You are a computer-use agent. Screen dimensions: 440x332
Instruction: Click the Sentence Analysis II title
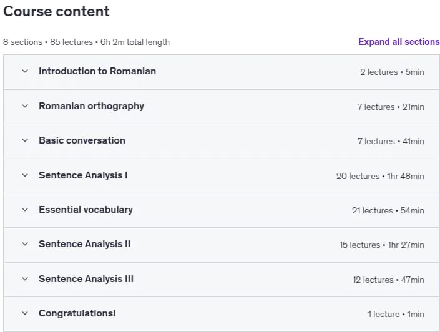[84, 244]
